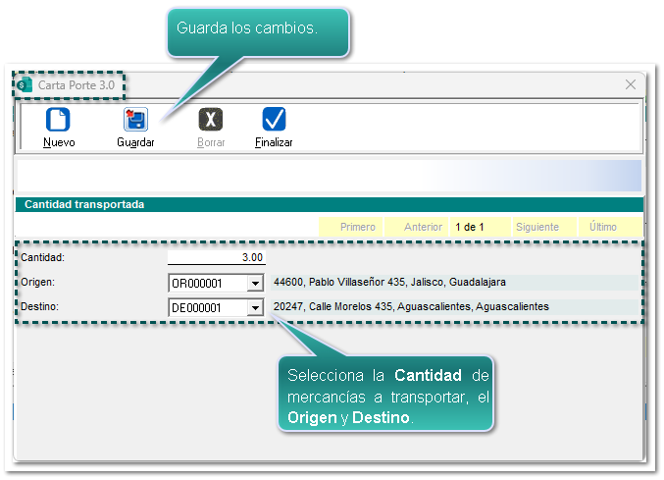Viewport: 664px width, 480px height.
Task: Click the 'Origen:' label
Action: point(37,282)
